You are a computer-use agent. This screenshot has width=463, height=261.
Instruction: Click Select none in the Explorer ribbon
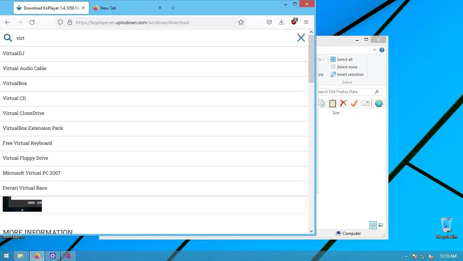[x=344, y=67]
